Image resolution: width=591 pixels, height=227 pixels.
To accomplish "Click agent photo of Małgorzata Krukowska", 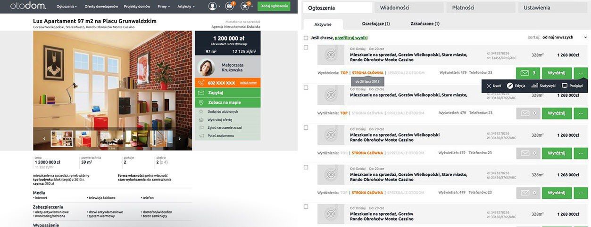I will [x=207, y=67].
